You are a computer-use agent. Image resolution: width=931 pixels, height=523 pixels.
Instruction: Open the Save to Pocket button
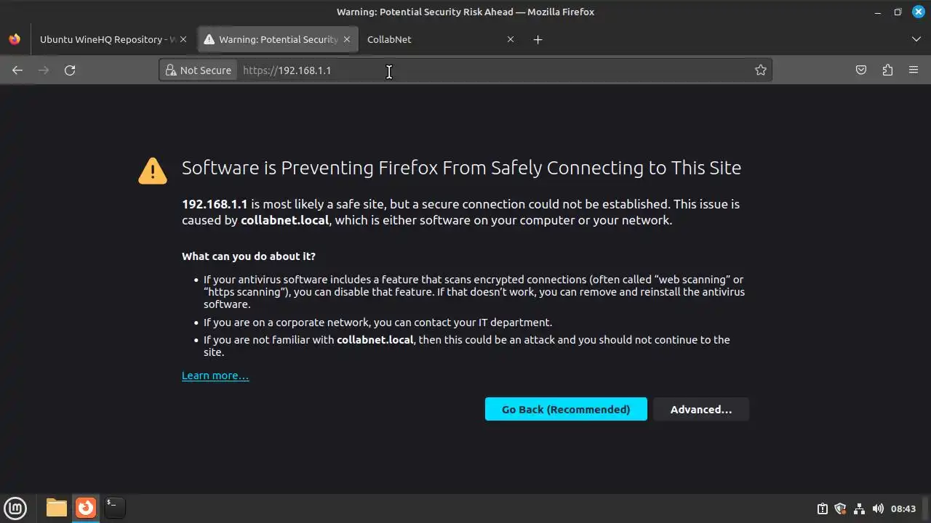click(x=861, y=70)
